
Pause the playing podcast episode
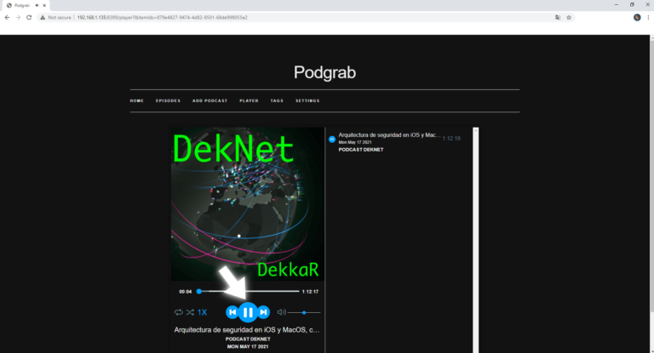pos(247,312)
